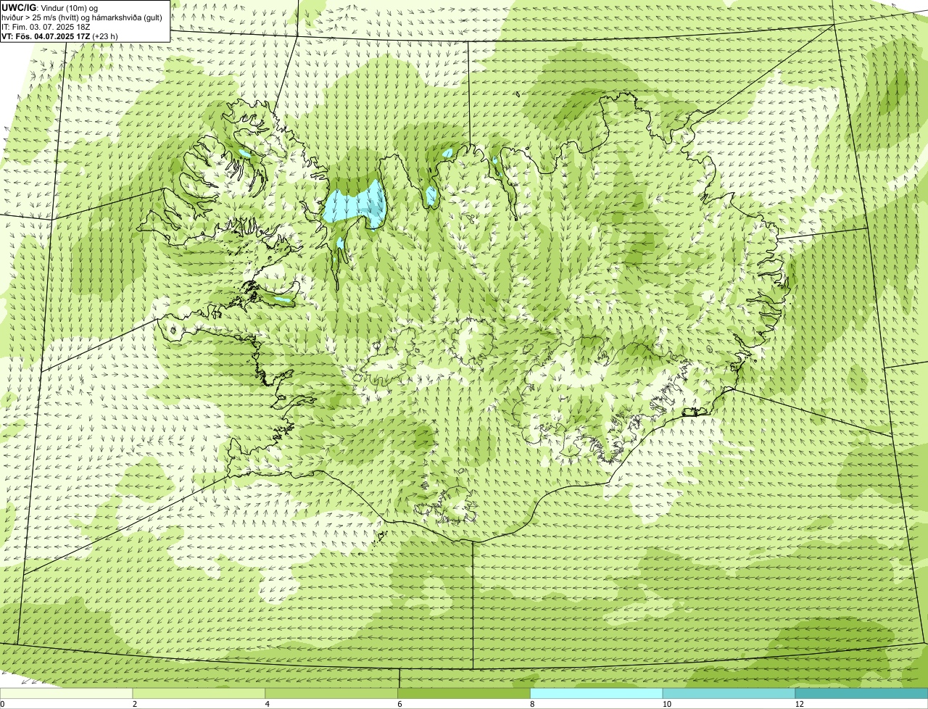Image resolution: width=928 pixels, height=709 pixels.
Task: Click the initial time "IT: Fim. 03. 07. 2025 18Z"
Action: coord(46,26)
